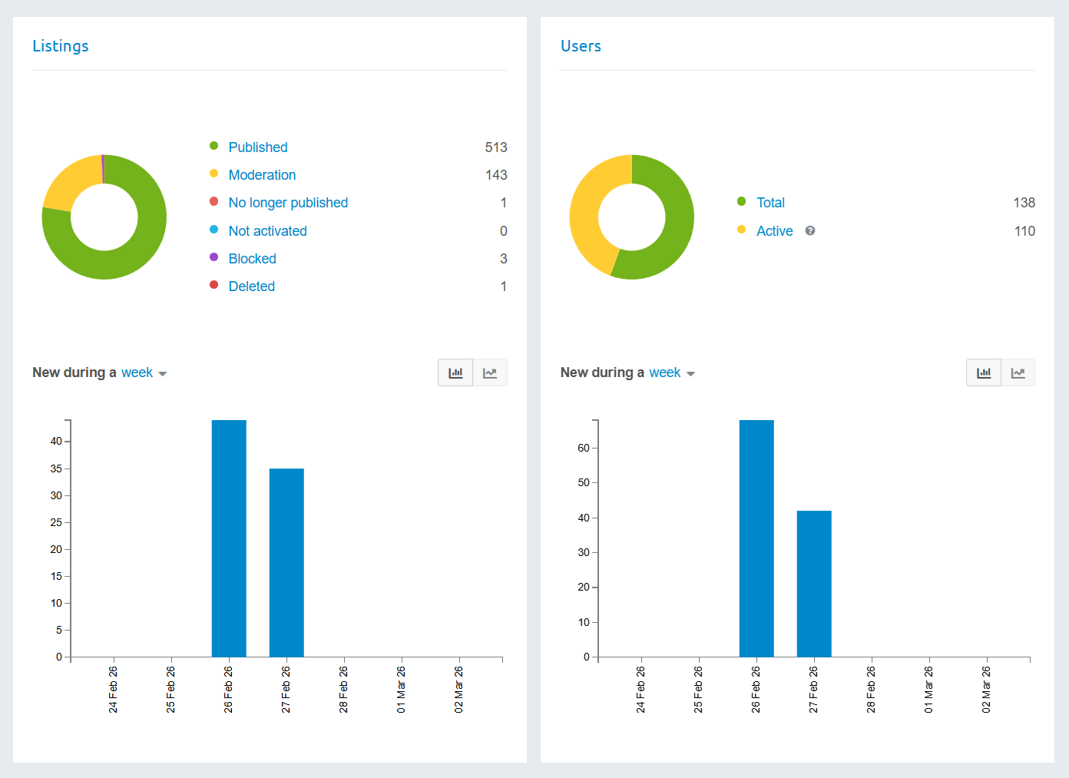The height and width of the screenshot is (778, 1069).
Task: Open No longer published listings
Action: coord(288,203)
